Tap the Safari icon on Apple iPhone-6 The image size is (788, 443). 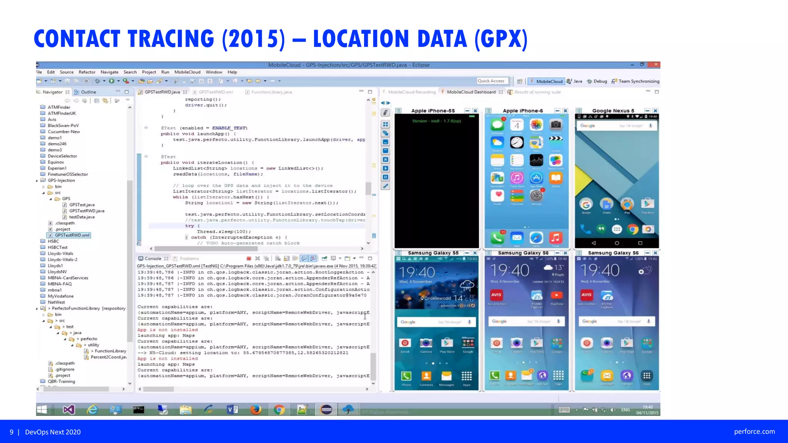click(x=536, y=238)
